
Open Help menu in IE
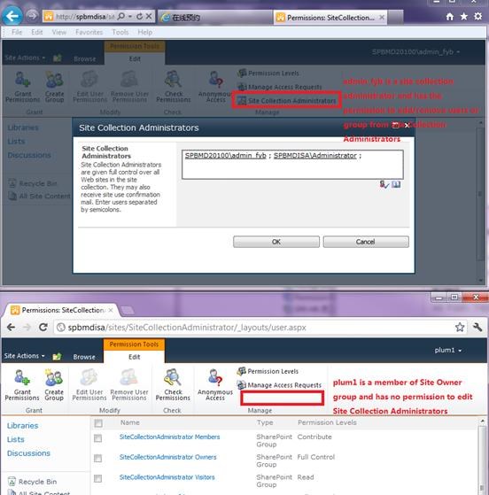pos(145,32)
